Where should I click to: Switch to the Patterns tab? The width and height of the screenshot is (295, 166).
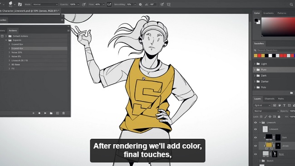[x=282, y=13]
